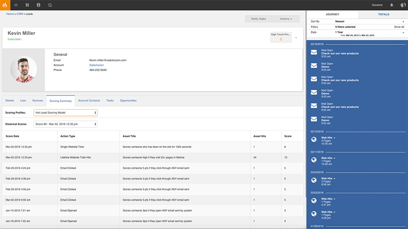Open the Scoring Profiles dropdown

[65, 113]
